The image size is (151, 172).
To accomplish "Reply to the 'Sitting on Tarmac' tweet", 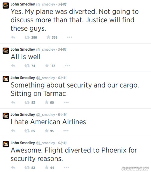I will [x=13, y=103].
